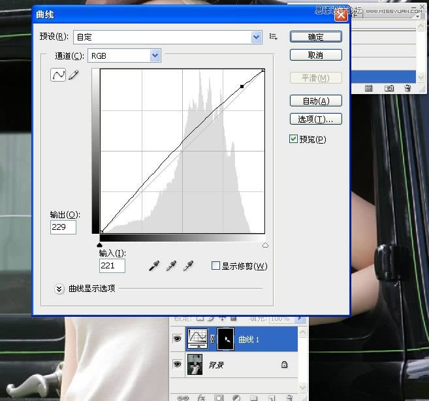Click the 输出 output value field

[x=63, y=227]
